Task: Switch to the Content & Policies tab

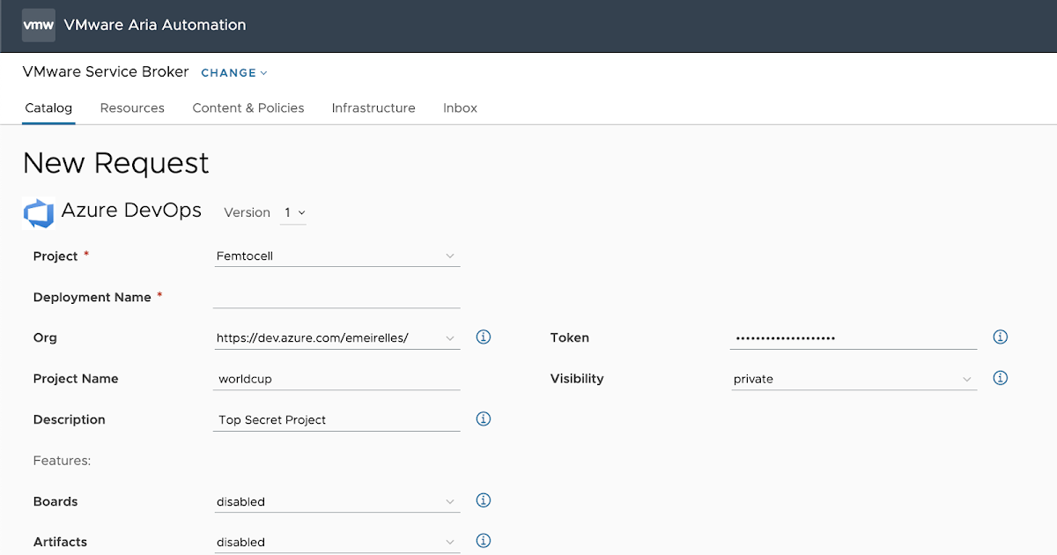Action: [248, 108]
